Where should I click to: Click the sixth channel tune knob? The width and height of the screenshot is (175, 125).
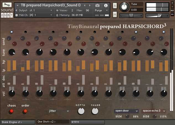point(81,52)
